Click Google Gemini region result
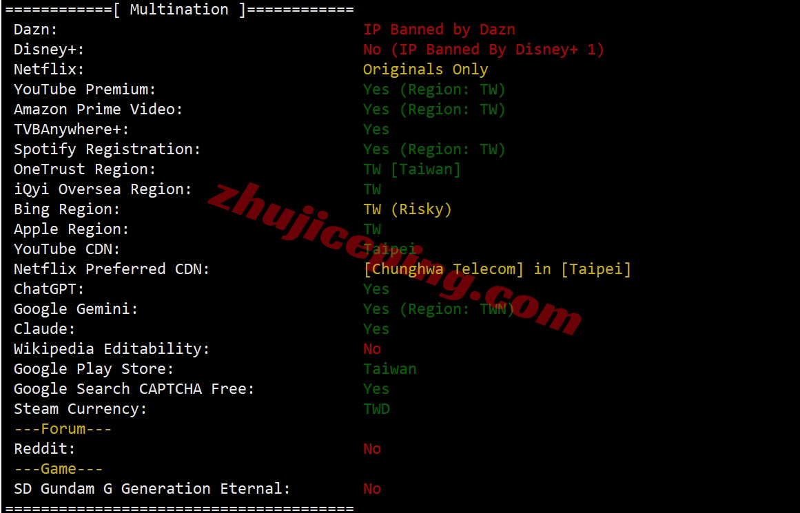Screen dimensions: 800x513 439,309
